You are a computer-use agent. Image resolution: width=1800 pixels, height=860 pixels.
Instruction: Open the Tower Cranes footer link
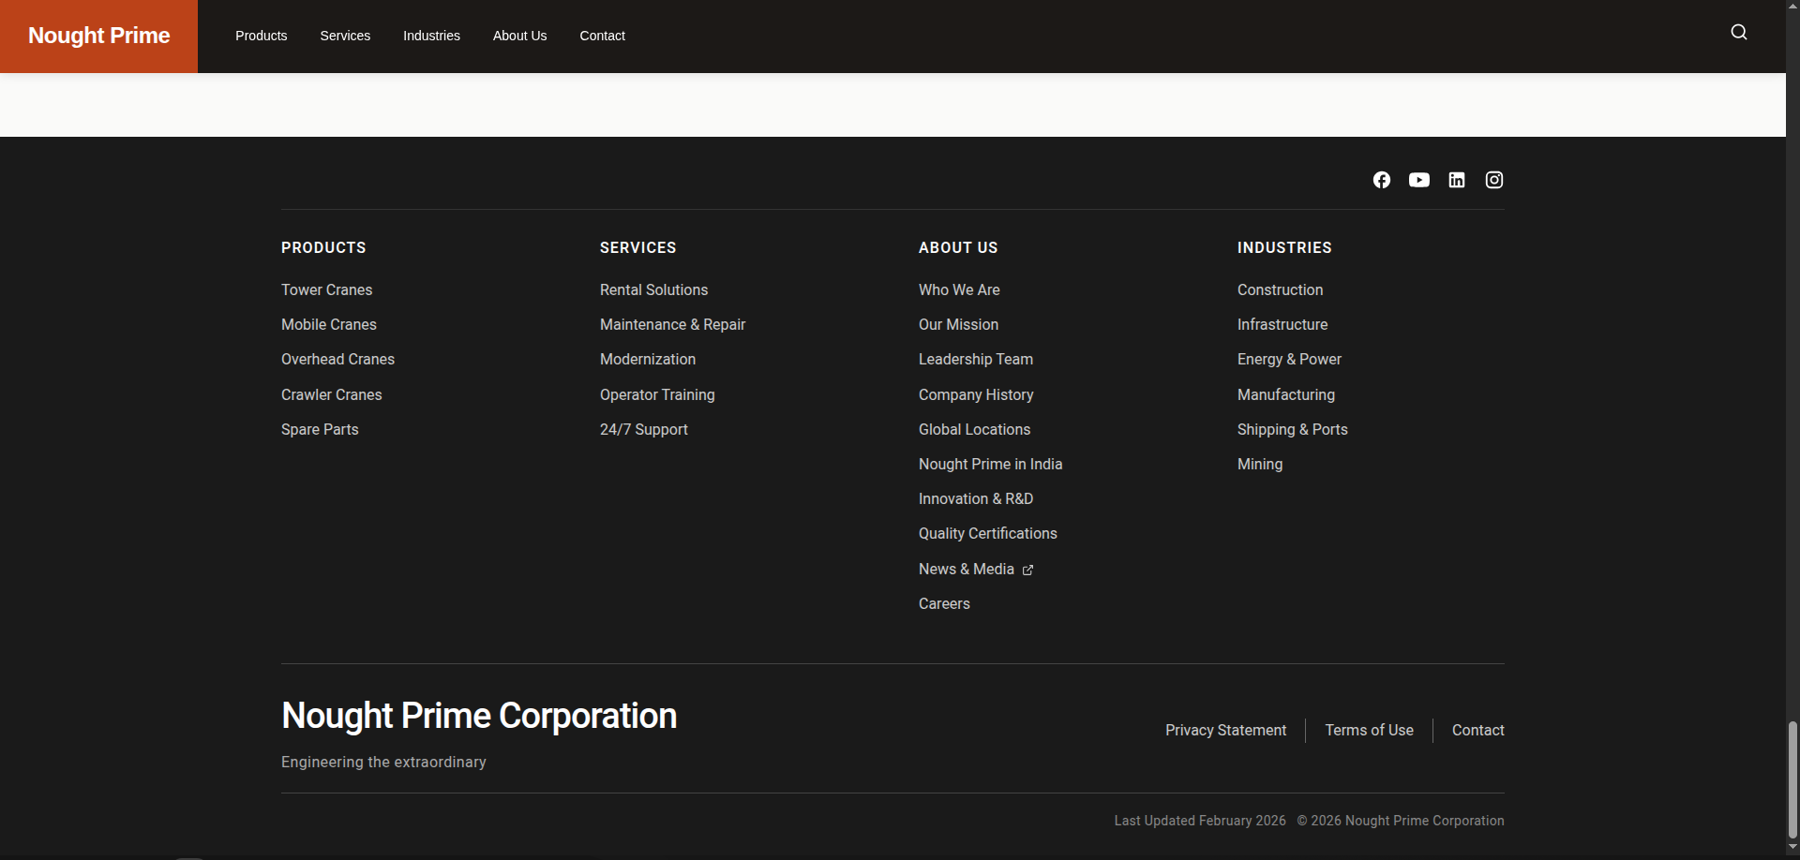(x=326, y=290)
